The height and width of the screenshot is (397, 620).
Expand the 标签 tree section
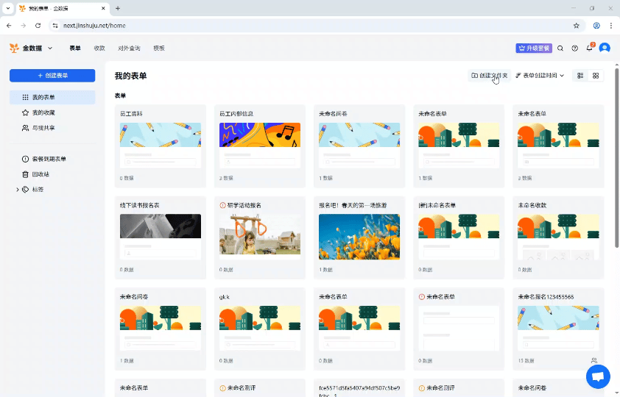18,190
